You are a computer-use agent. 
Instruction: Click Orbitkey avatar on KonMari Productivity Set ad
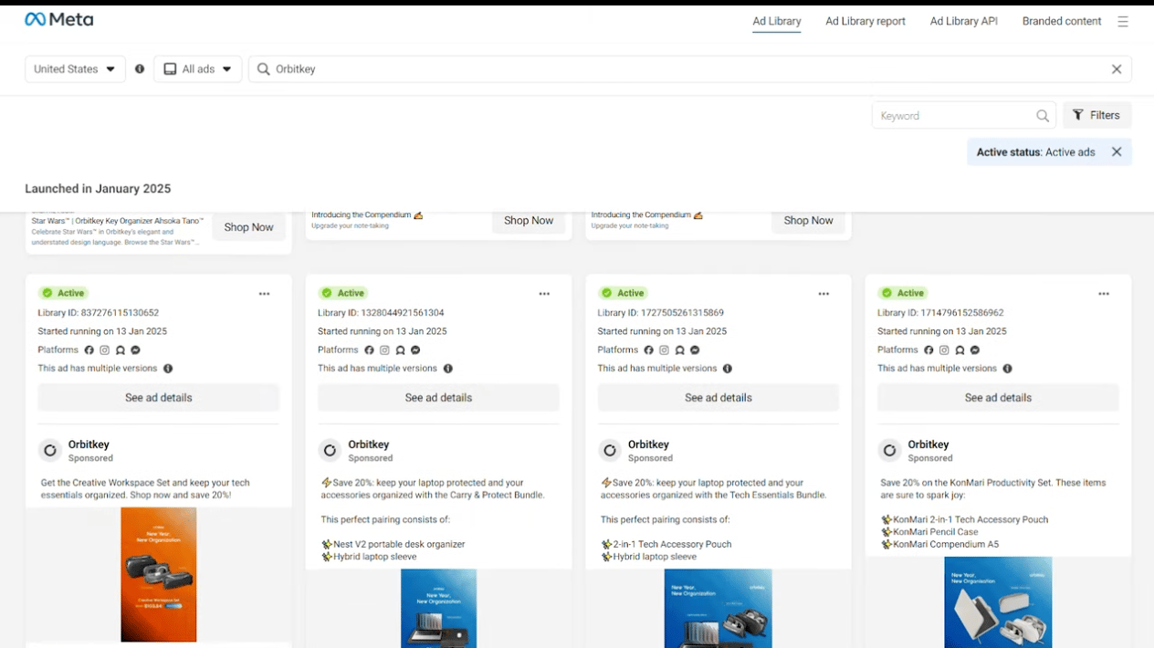[x=890, y=451]
